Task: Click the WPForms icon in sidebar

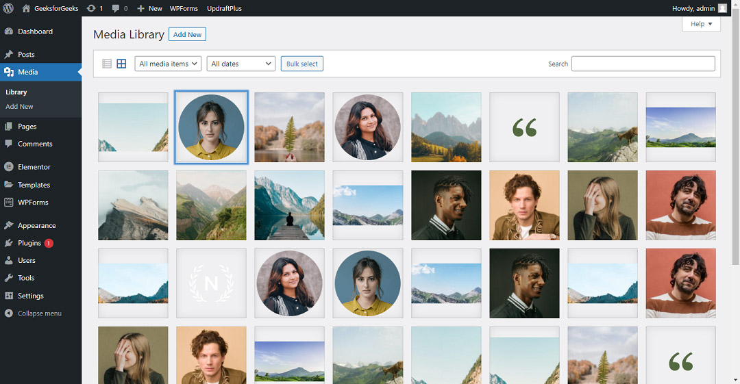Action: click(8, 202)
